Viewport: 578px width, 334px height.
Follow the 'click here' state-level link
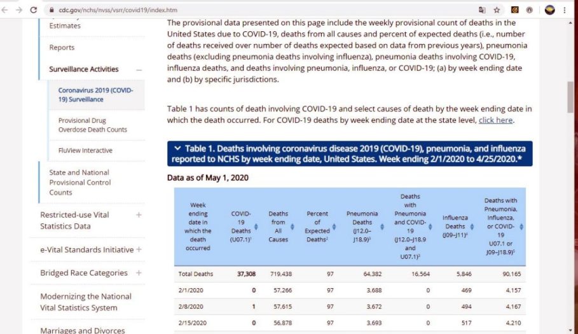pyautogui.click(x=495, y=120)
